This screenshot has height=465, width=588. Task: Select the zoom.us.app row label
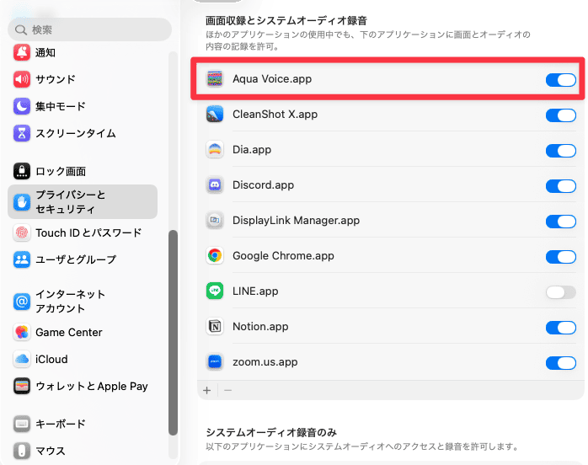[265, 362]
